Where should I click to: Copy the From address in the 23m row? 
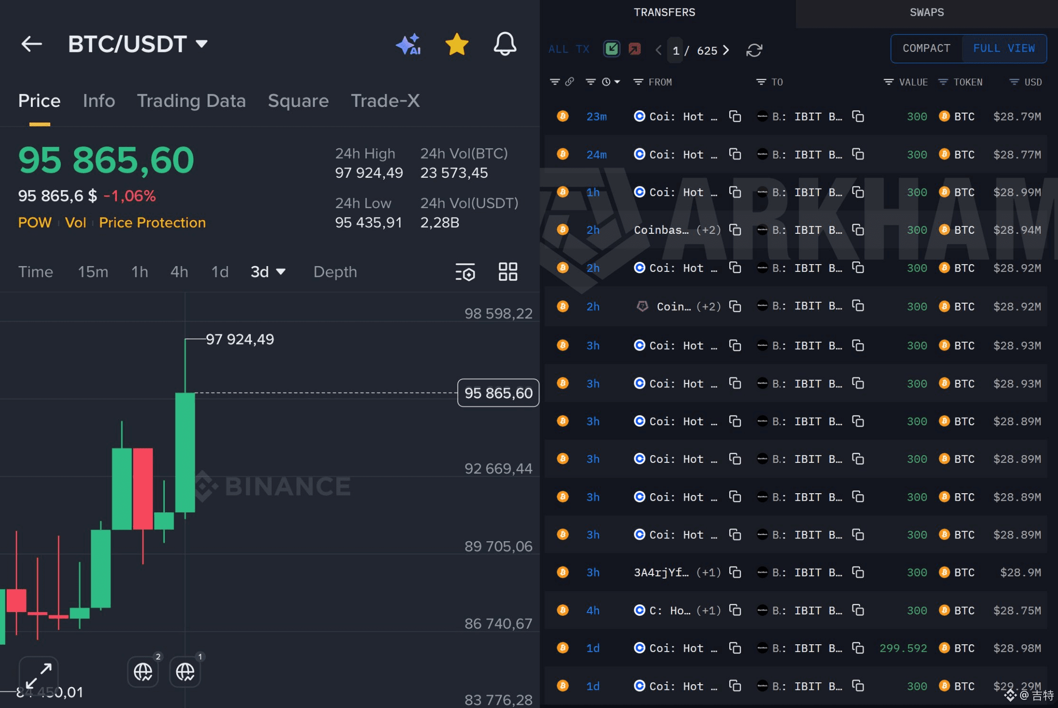[735, 116]
